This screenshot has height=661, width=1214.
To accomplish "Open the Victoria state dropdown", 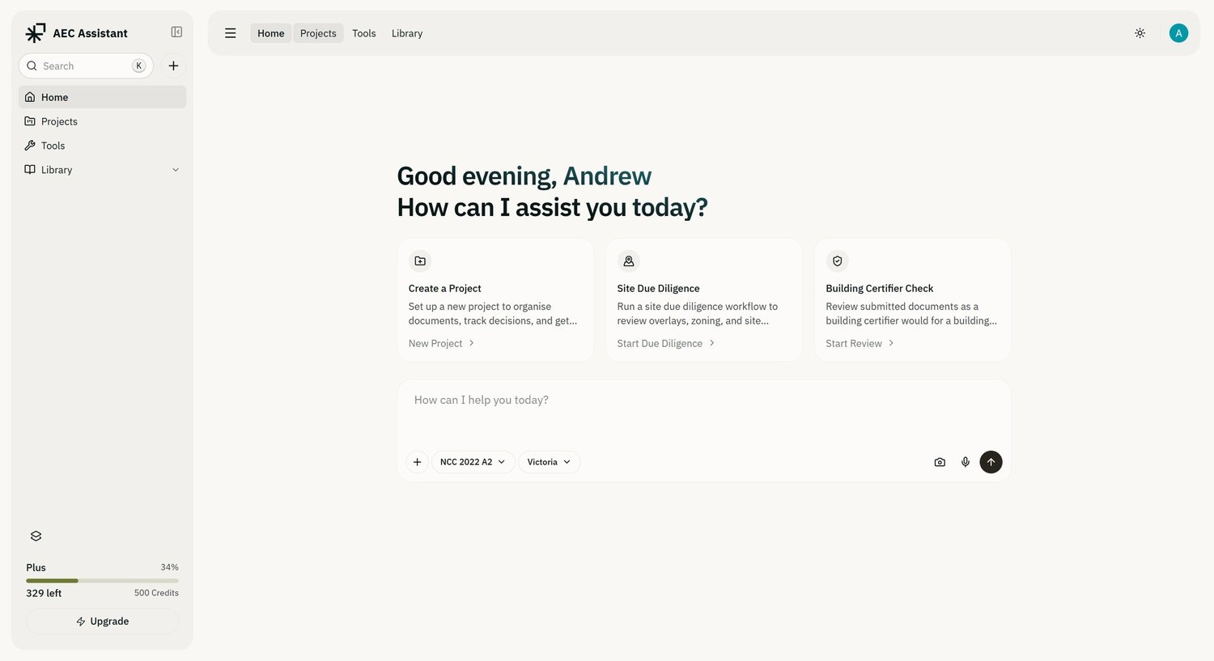I will (x=550, y=462).
